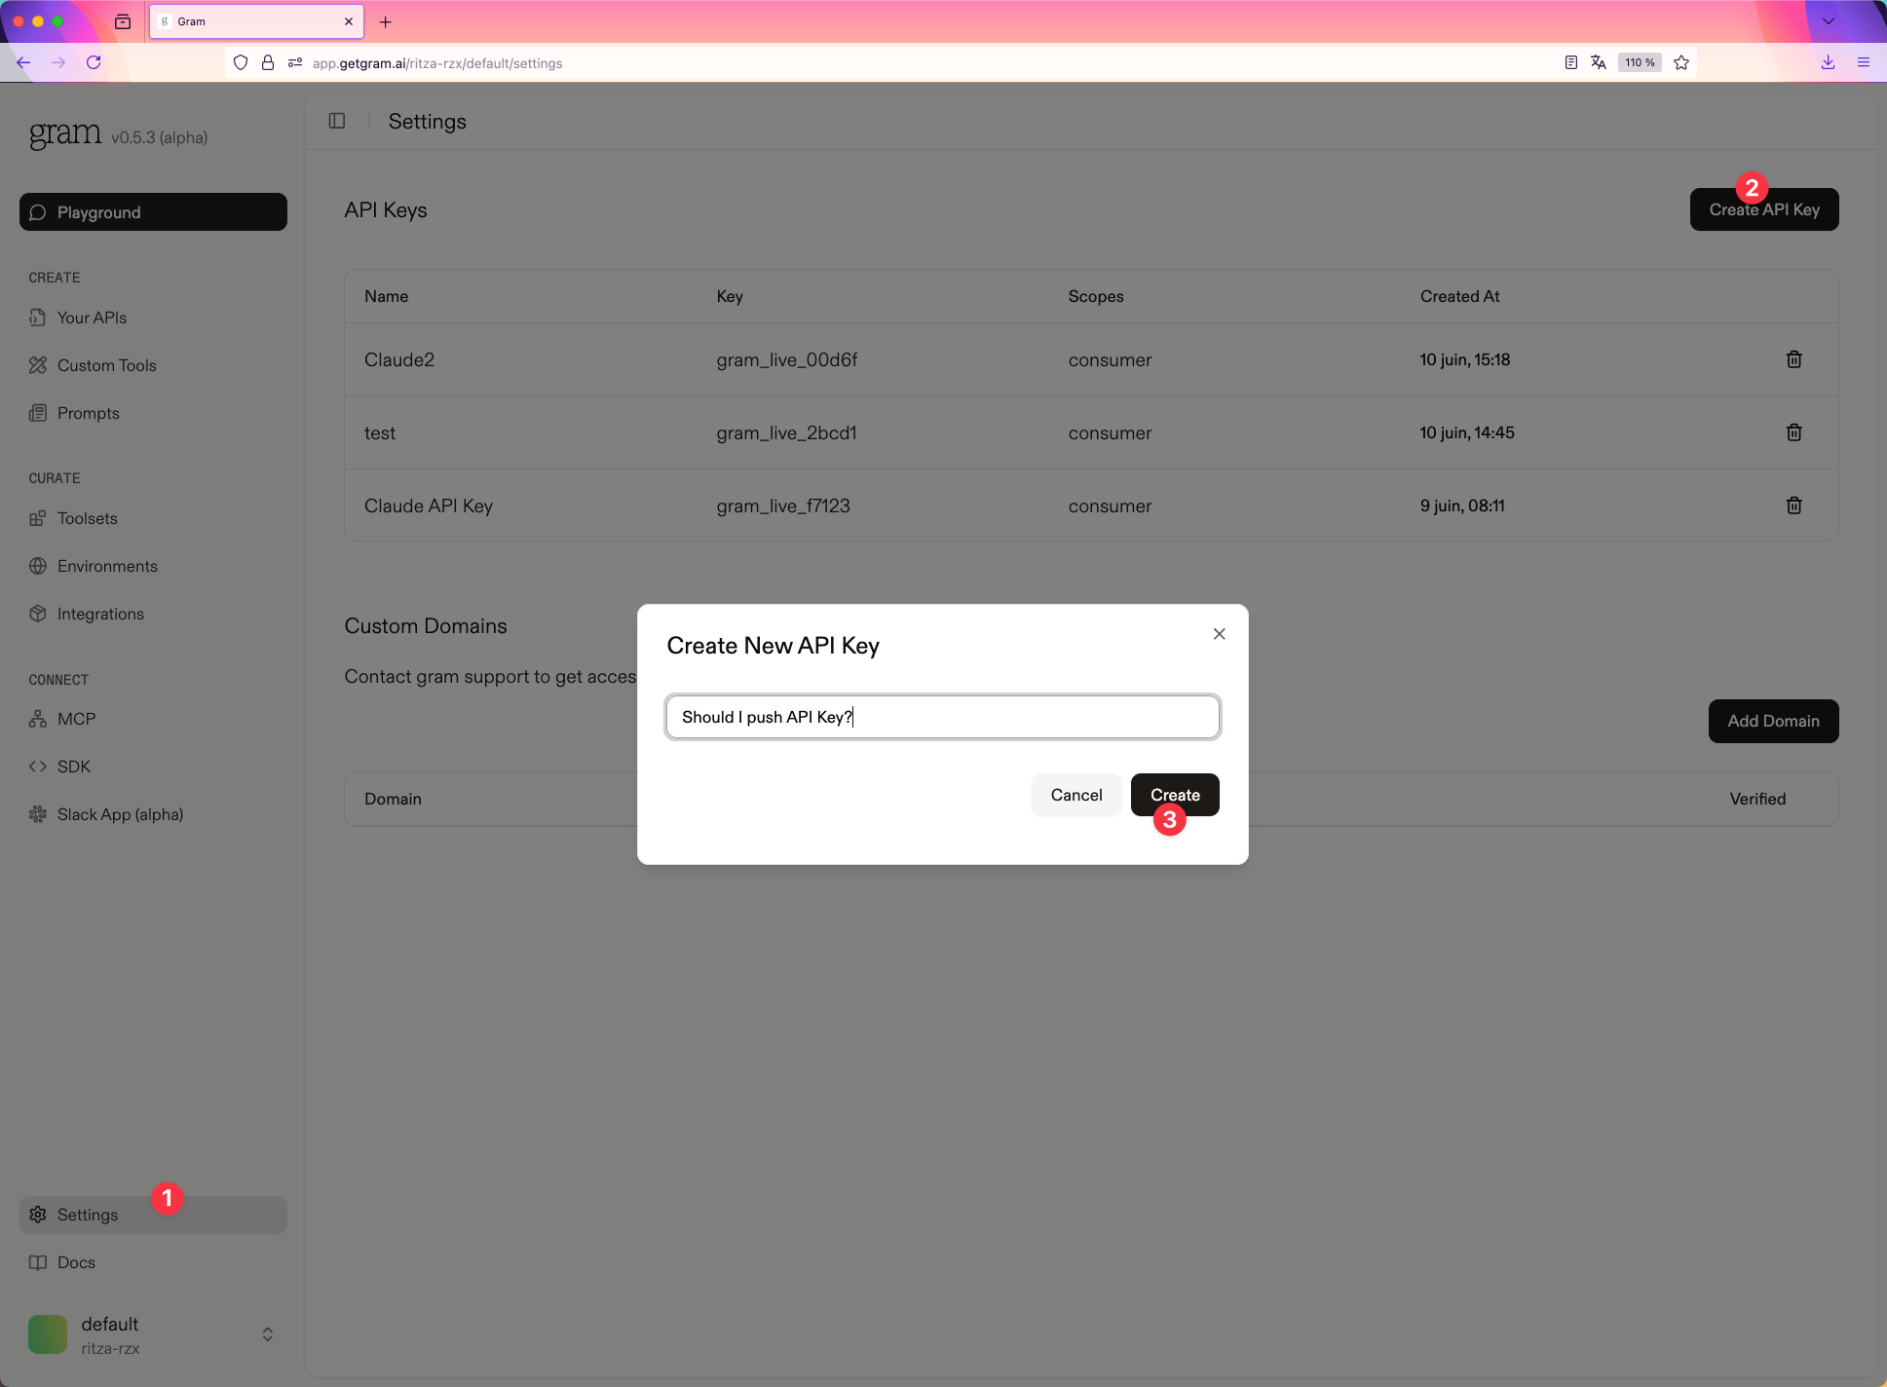
Task: Open Slack App (alpha) page
Action: tap(120, 814)
